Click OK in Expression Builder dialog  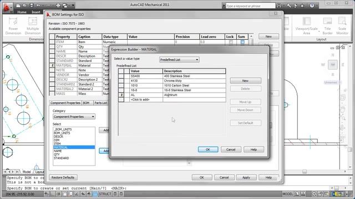tap(208, 150)
